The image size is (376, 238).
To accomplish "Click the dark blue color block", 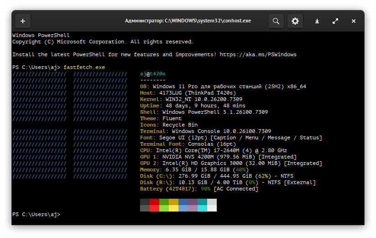I will 183,202.
